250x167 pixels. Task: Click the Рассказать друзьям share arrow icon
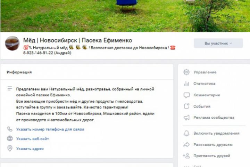tap(186, 145)
